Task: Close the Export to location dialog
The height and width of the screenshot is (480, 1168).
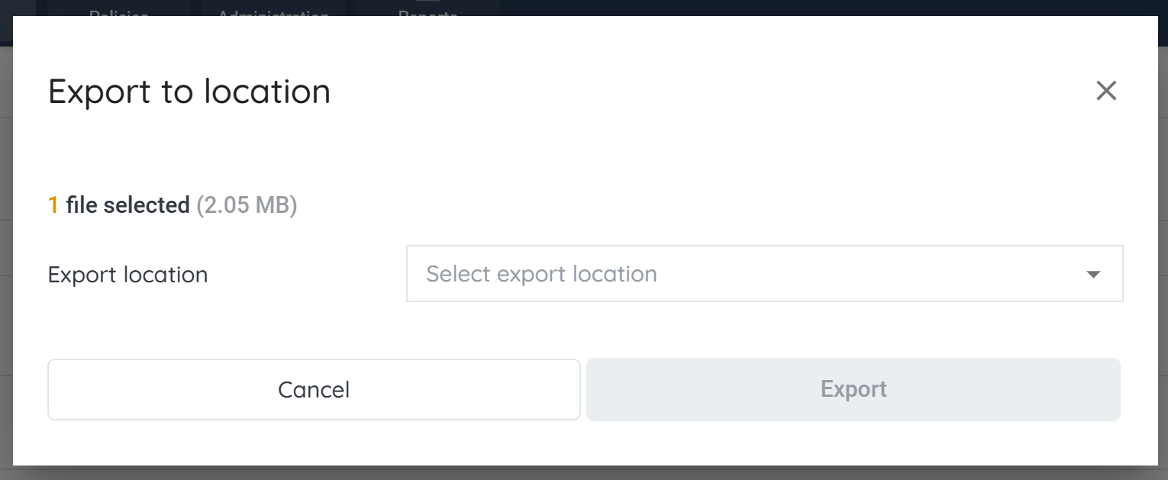Action: coord(1106,92)
